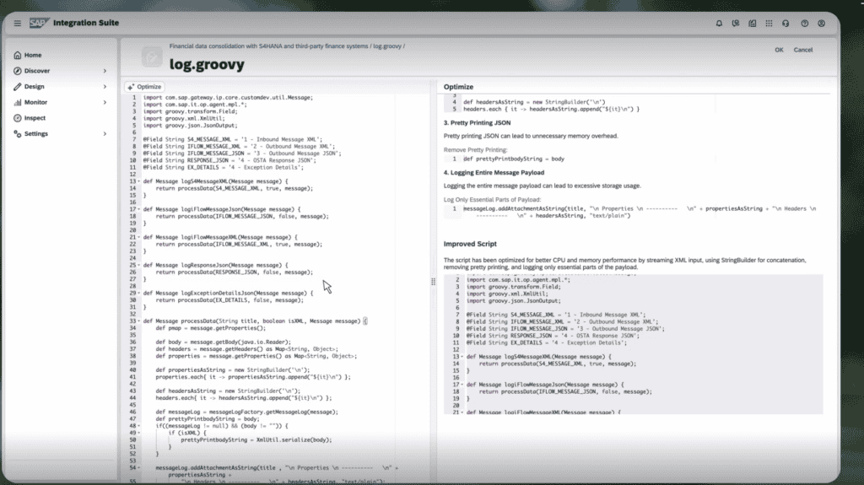Collapse code fold at left editor line 29

pyautogui.click(x=139, y=294)
